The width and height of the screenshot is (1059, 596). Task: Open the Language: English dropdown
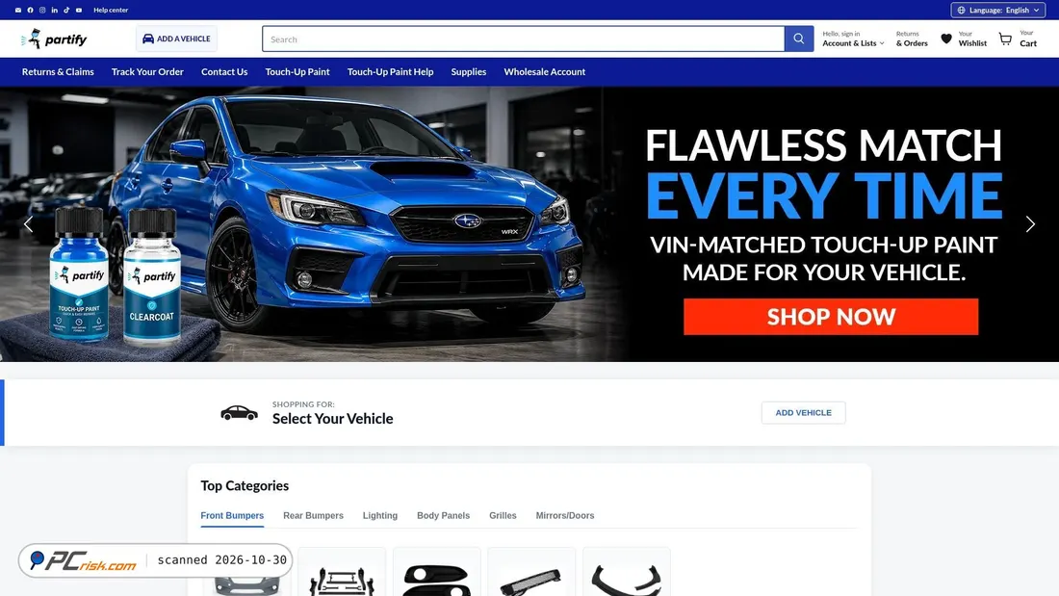tap(998, 11)
